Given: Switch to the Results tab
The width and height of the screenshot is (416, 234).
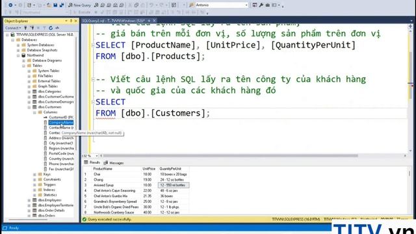Looking at the screenshot, I should pos(92,162).
